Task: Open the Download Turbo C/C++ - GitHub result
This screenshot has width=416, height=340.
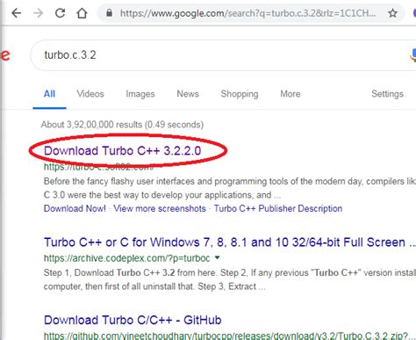Action: [x=133, y=320]
